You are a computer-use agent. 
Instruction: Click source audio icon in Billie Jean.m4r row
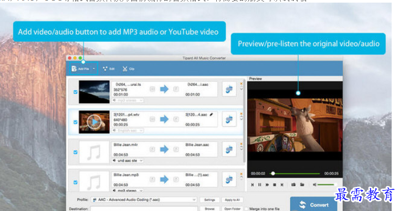[152, 149]
